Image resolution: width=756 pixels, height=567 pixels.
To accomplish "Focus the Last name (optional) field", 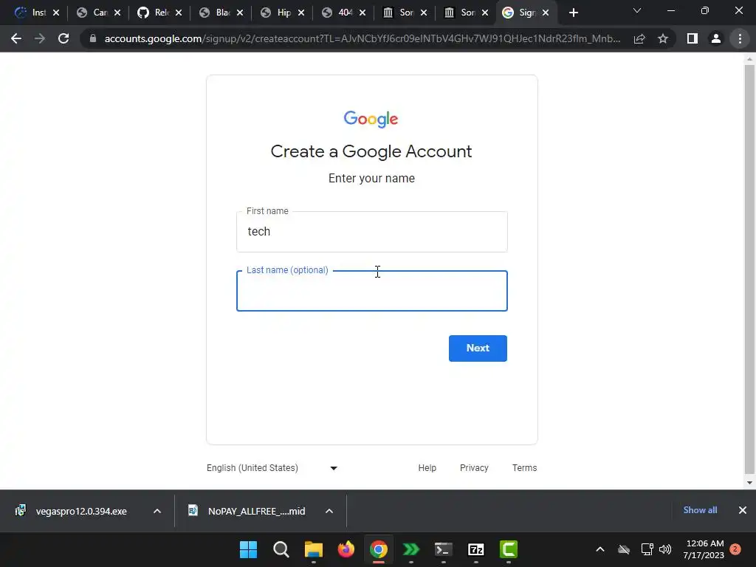I will (372, 291).
